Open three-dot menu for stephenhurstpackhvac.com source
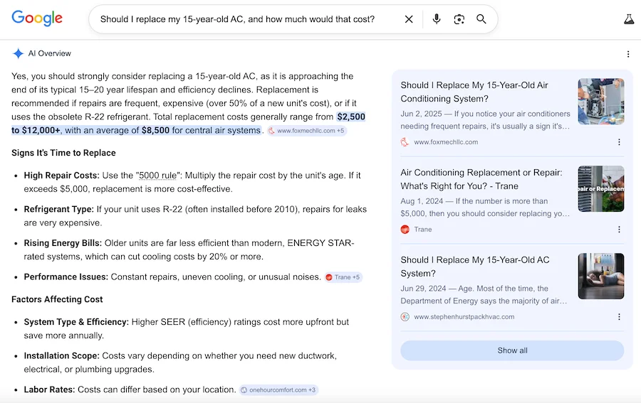This screenshot has width=641, height=403. [619, 316]
